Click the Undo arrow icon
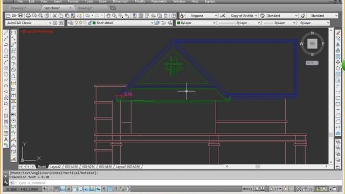The width and height of the screenshot is (345, 194). (87, 16)
